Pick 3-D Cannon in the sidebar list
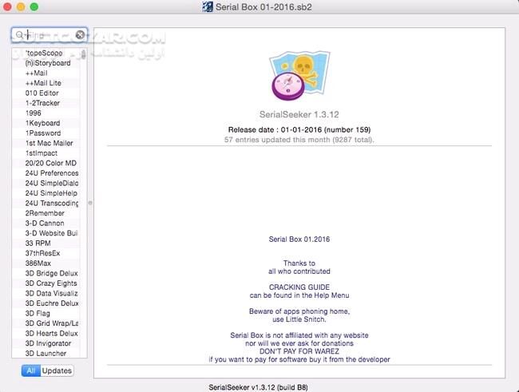The image size is (519, 392). pos(46,223)
